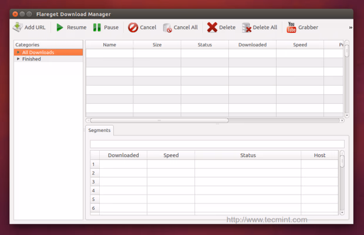Open the YouTube Grabber icon
This screenshot has width=364, height=235.
pos(291,28)
